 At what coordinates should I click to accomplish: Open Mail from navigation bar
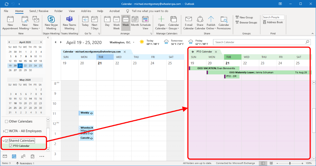[x=5, y=156]
